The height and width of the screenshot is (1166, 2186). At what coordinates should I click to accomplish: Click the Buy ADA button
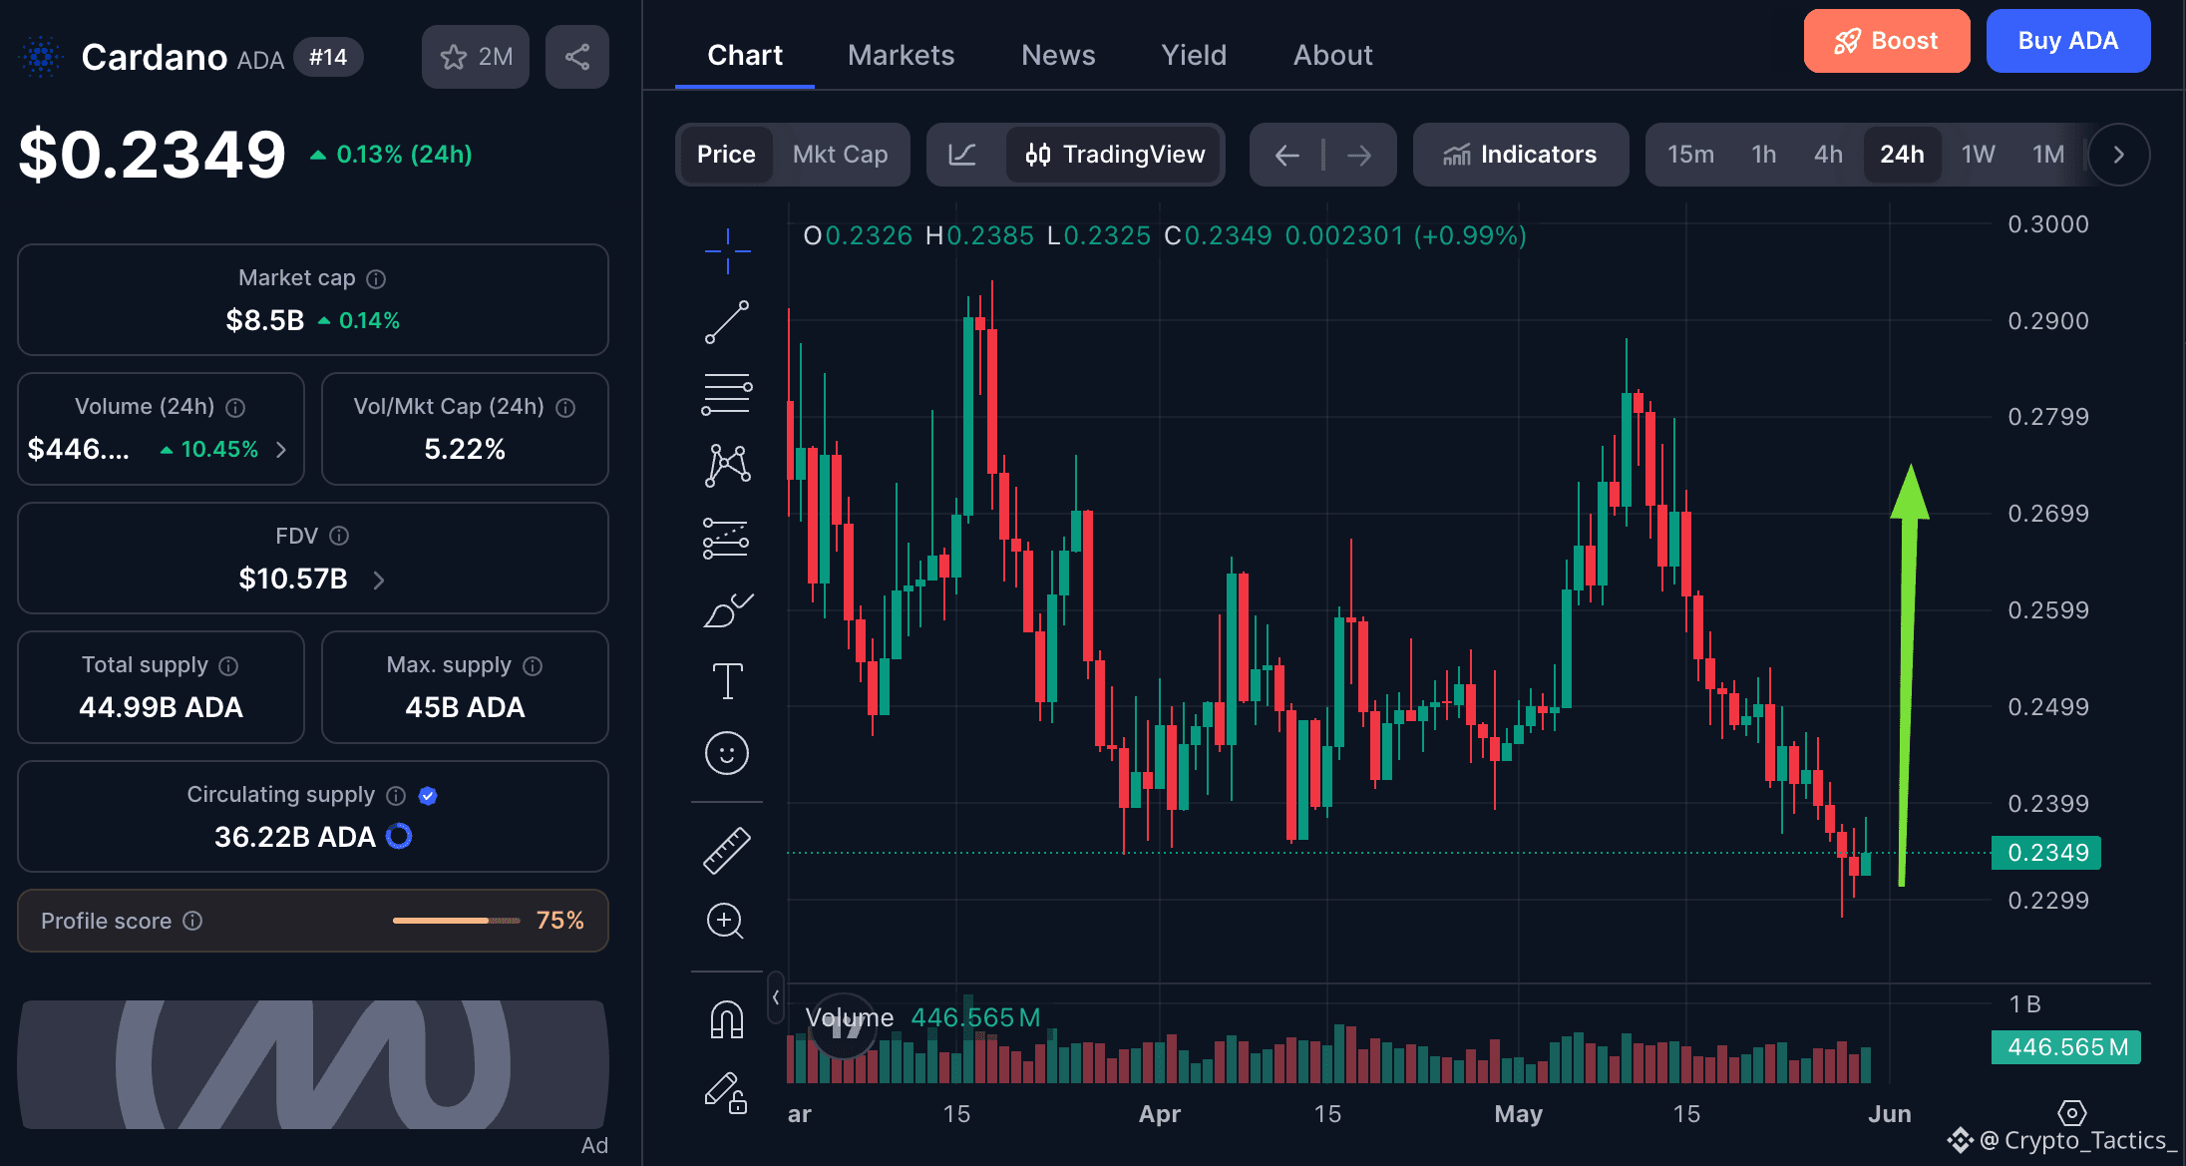click(2068, 41)
